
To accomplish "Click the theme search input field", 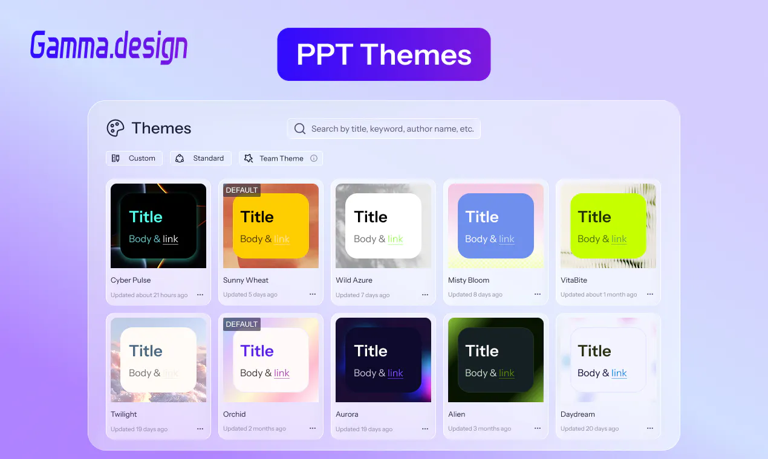I will [x=384, y=129].
